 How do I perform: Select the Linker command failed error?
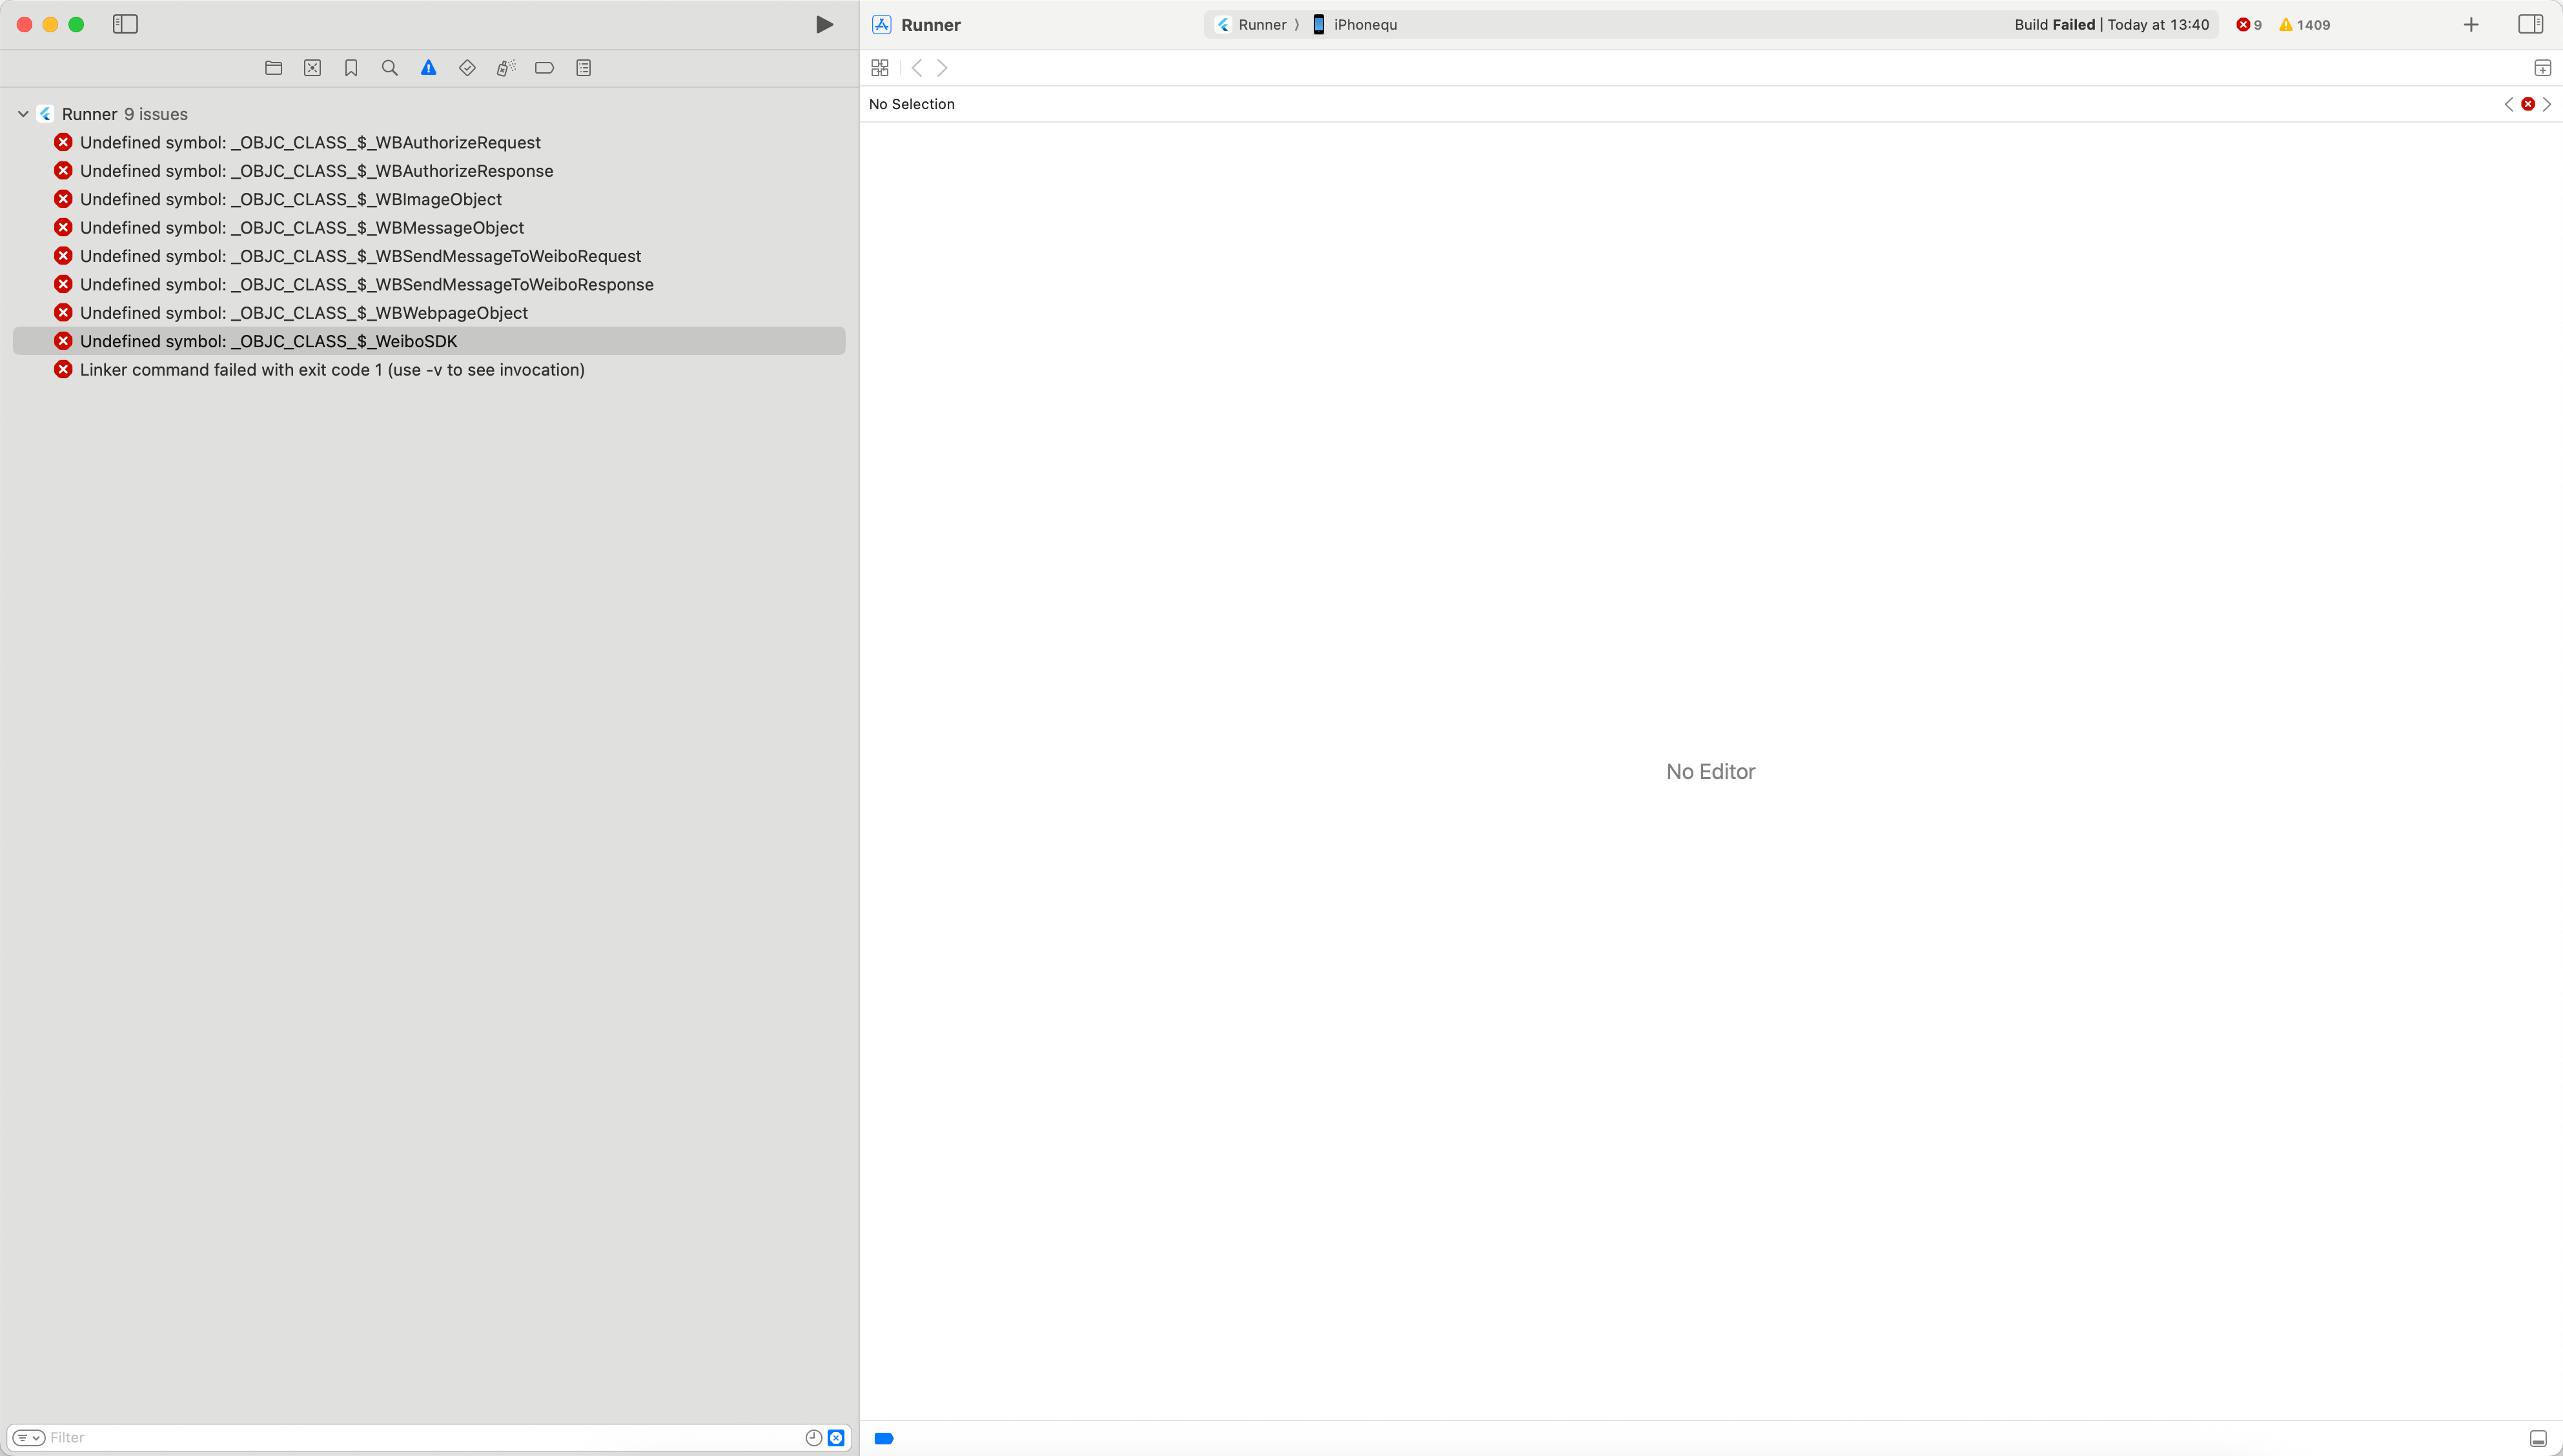(332, 370)
